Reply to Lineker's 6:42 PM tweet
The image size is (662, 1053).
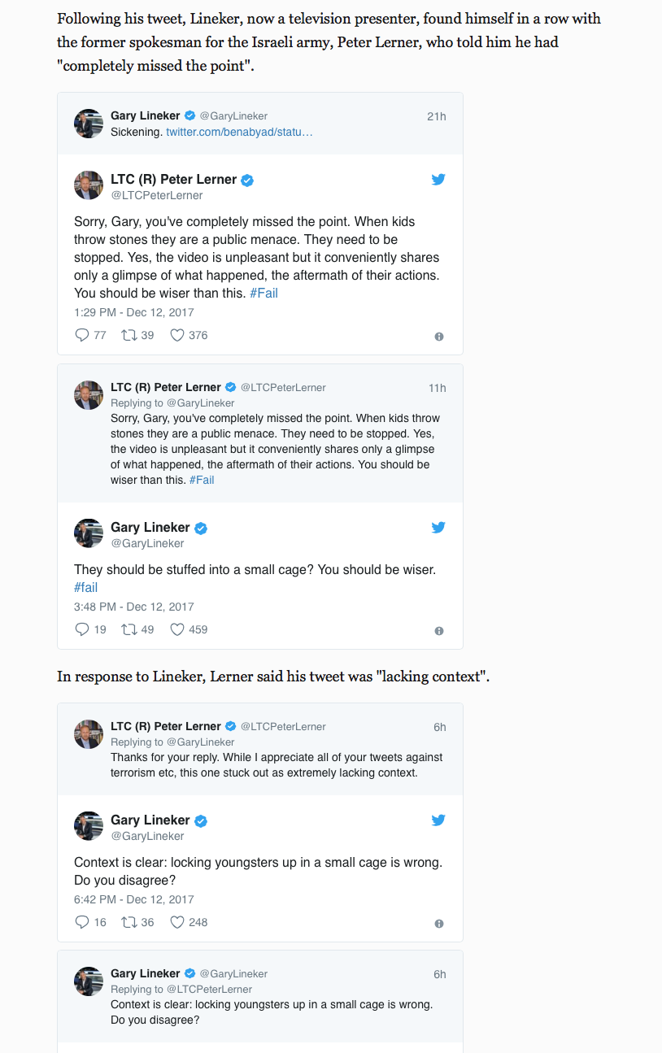81,922
